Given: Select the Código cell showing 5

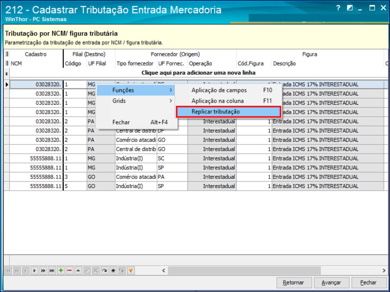Looking at the screenshot, I should 75,187.
